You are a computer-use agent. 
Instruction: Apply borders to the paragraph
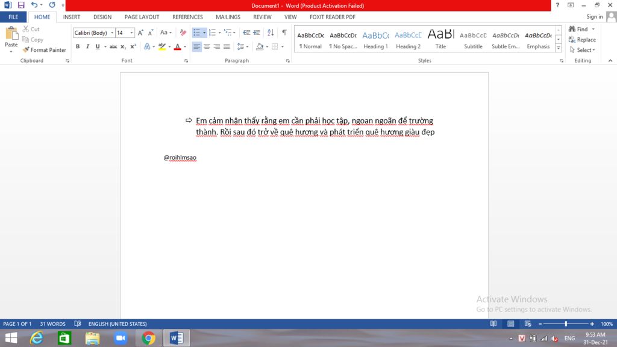pyautogui.click(x=275, y=46)
